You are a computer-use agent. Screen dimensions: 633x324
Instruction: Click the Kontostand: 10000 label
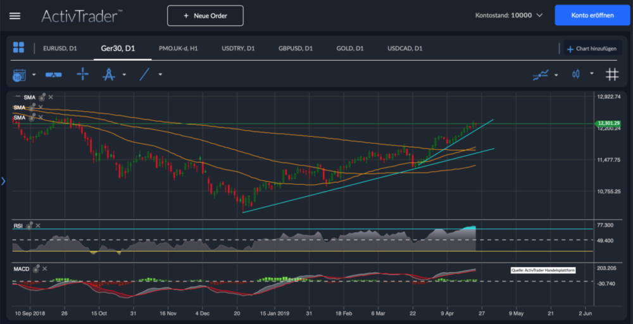click(x=504, y=16)
